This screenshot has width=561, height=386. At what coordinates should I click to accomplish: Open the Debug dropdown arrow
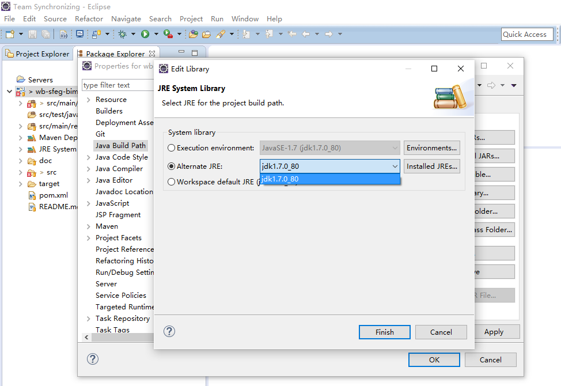point(133,34)
